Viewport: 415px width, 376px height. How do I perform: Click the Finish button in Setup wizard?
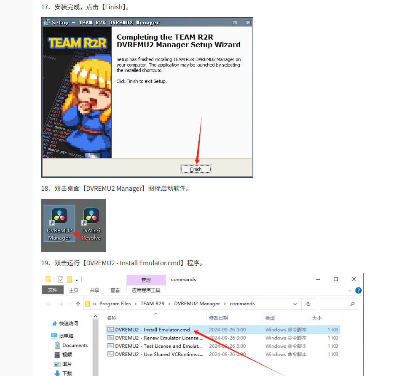(x=196, y=169)
